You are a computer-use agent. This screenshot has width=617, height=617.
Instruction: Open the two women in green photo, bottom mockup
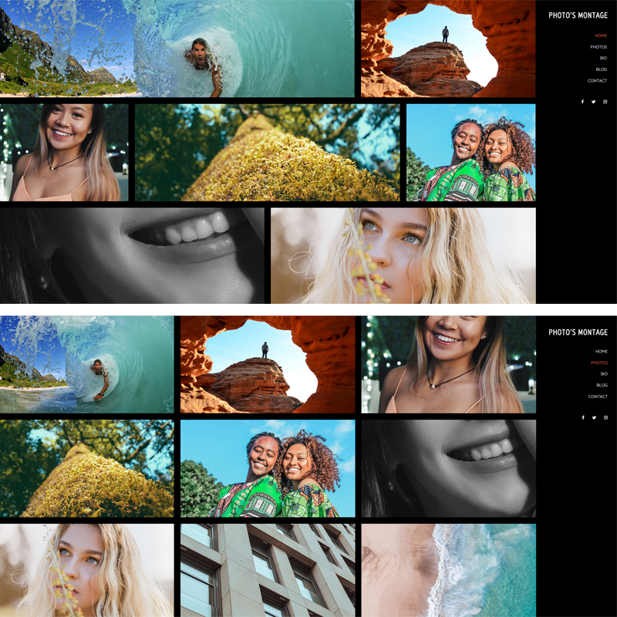tap(268, 468)
